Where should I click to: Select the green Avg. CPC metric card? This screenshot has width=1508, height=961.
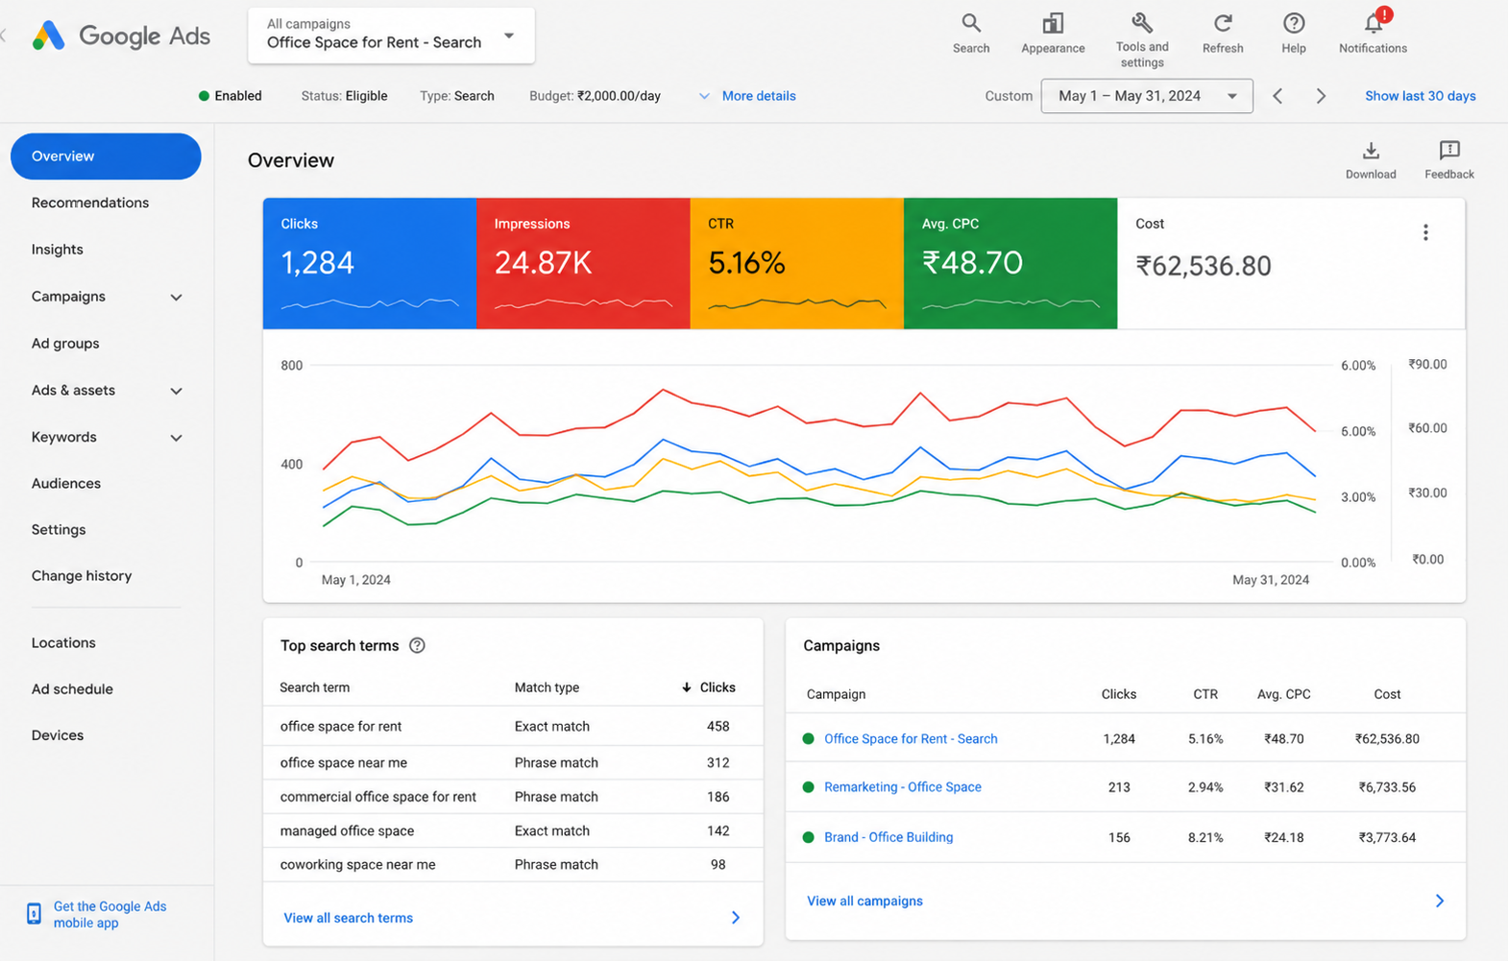coord(1010,264)
